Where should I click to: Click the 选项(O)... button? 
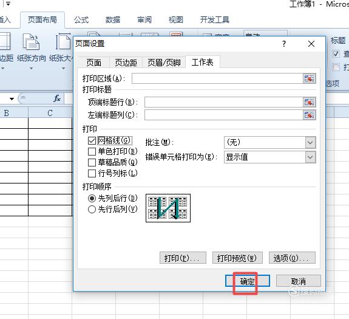coord(292,258)
